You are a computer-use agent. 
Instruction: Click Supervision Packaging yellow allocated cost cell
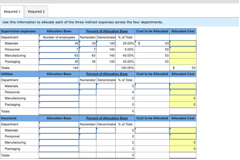tap(183, 62)
